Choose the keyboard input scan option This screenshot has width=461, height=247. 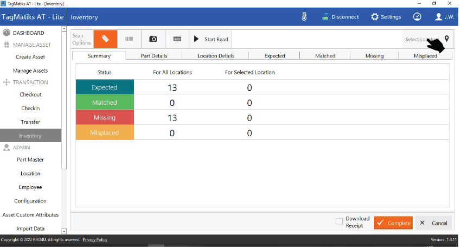click(x=177, y=39)
